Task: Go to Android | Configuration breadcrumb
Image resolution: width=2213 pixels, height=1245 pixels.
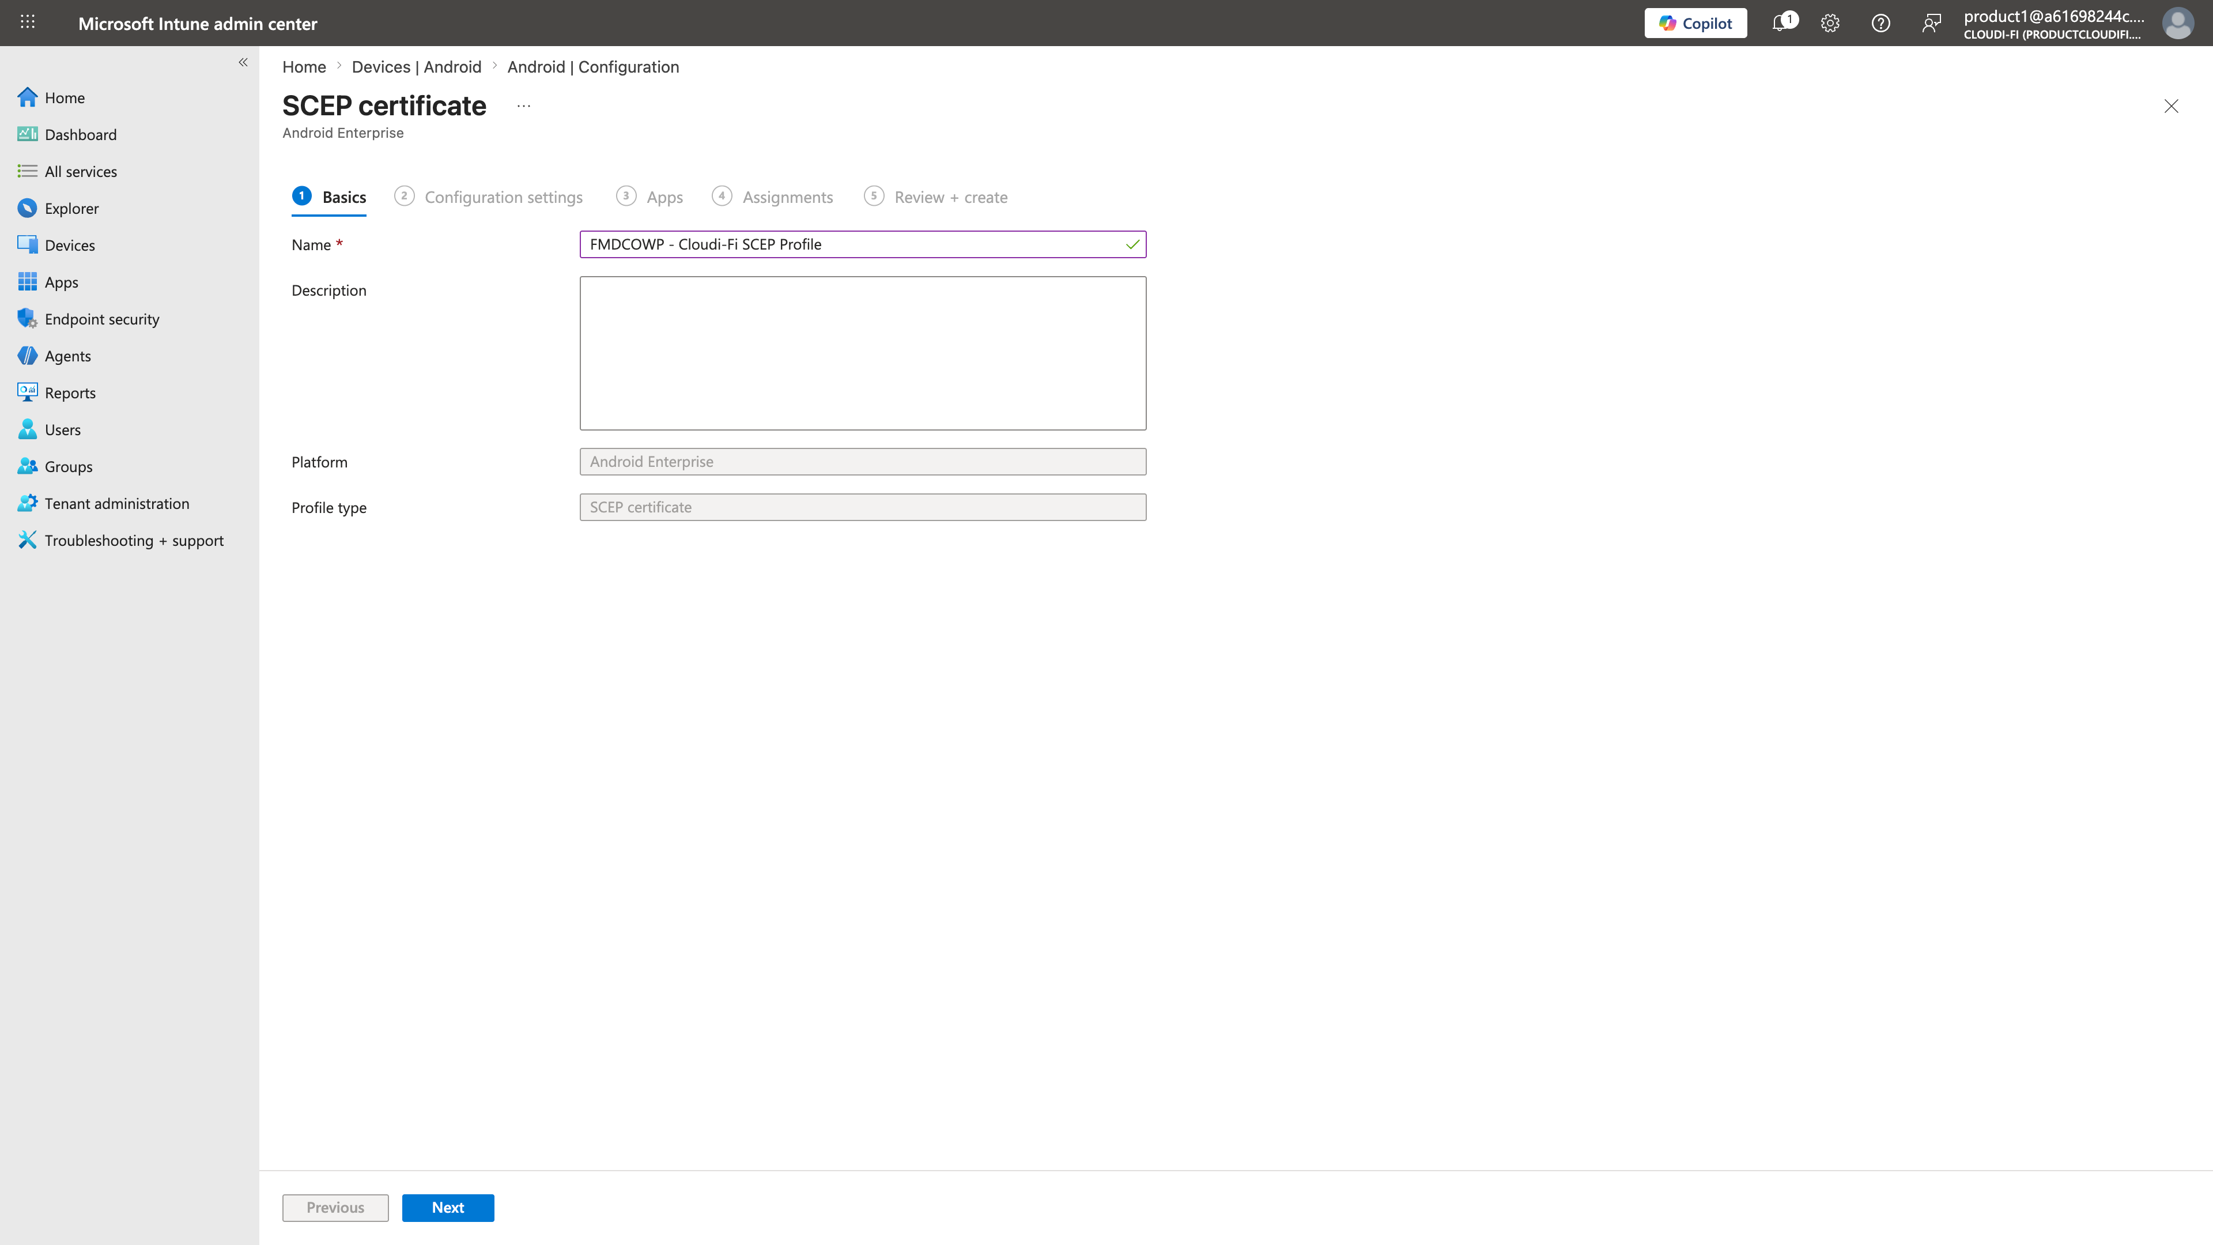Action: point(593,67)
